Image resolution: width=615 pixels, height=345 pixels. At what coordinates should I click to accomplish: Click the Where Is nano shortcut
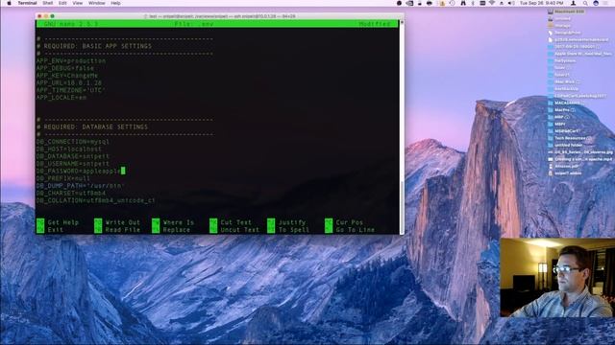pyautogui.click(x=173, y=222)
